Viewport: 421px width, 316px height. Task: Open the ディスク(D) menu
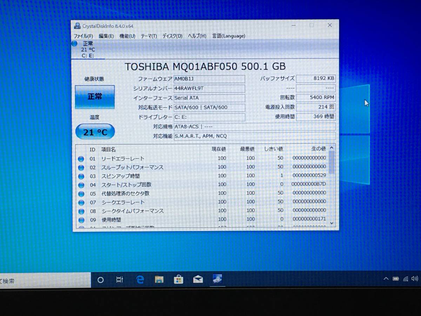[x=171, y=36]
